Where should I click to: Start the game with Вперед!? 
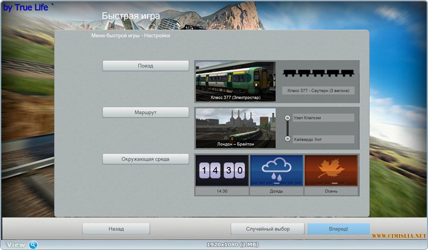(x=338, y=229)
